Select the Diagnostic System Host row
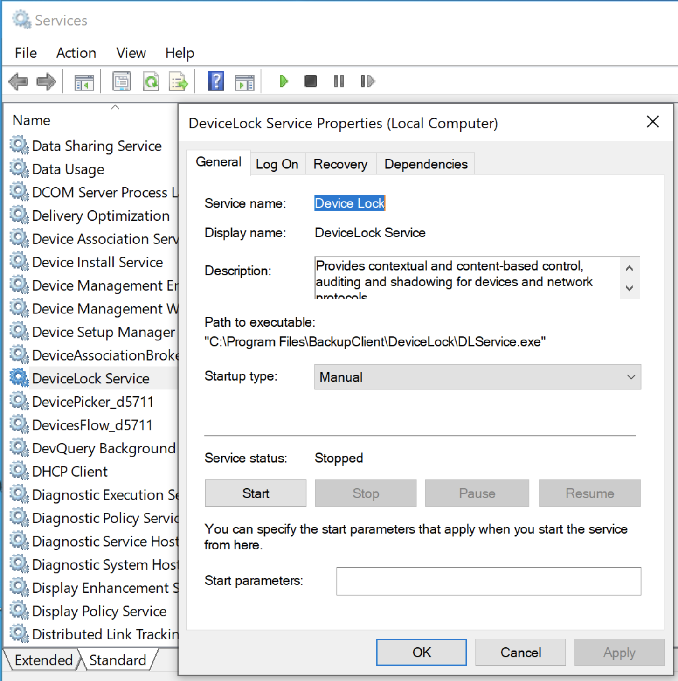 click(x=93, y=564)
